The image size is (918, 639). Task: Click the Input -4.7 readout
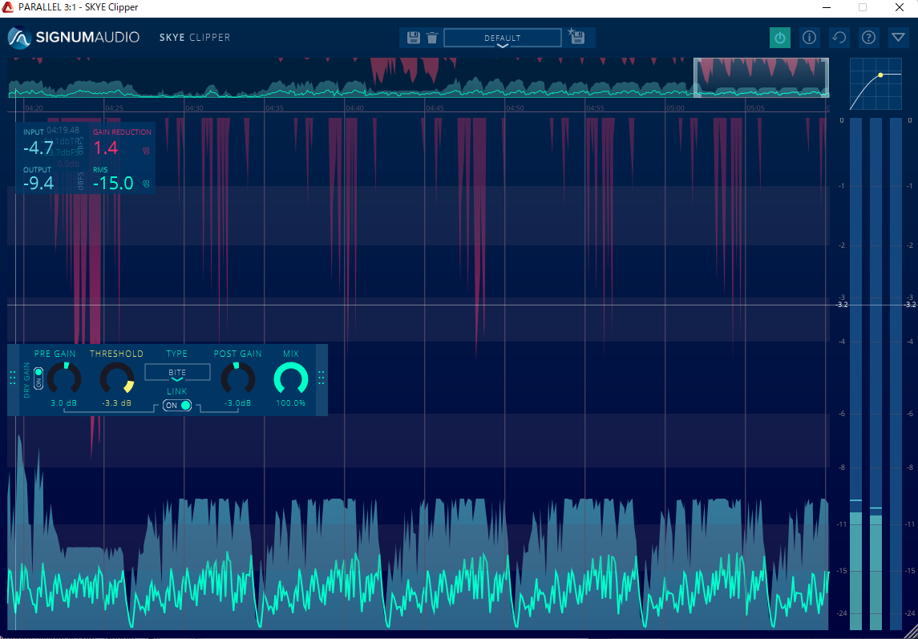pyautogui.click(x=38, y=148)
